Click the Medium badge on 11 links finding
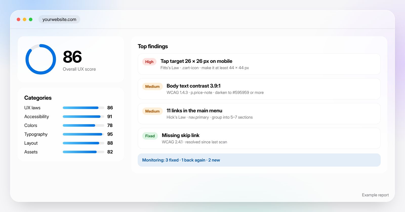 pyautogui.click(x=152, y=111)
